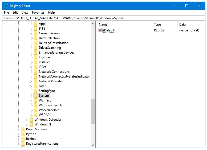Click the tree scrollbar down arrow
Image resolution: width=207 pixels, height=150 pixels.
tap(93, 145)
